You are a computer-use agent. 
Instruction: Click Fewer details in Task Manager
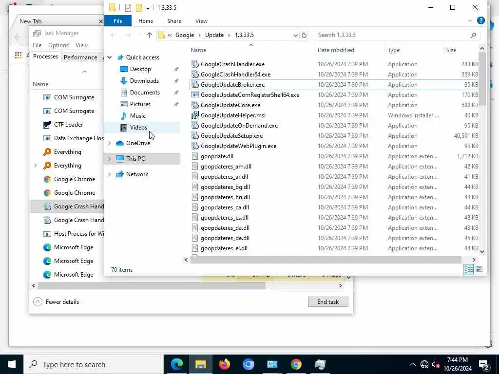tap(56, 302)
